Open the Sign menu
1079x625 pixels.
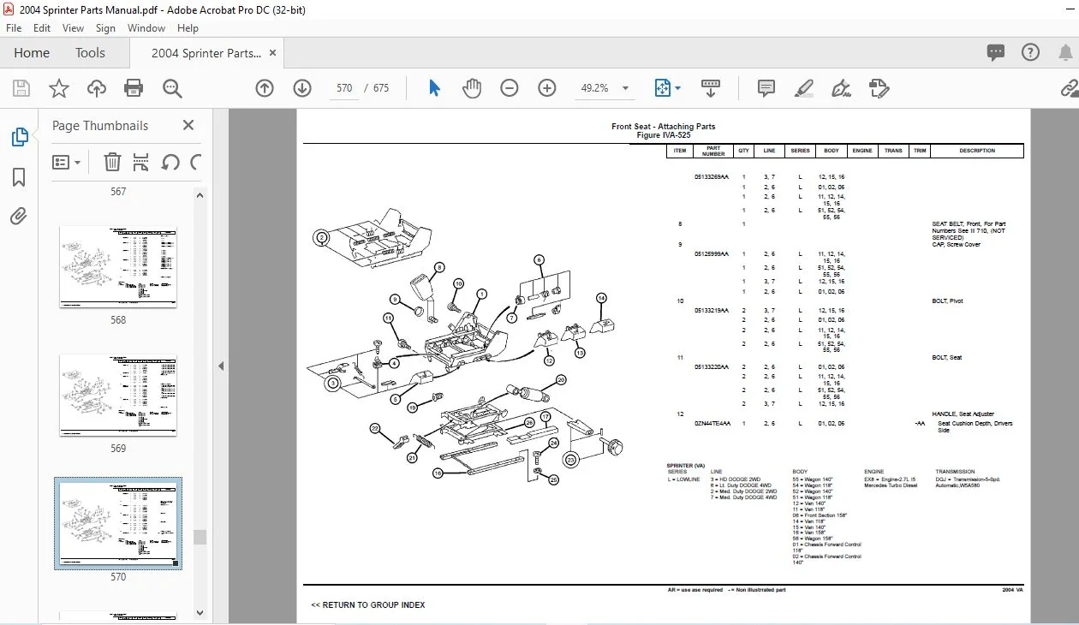click(x=105, y=28)
